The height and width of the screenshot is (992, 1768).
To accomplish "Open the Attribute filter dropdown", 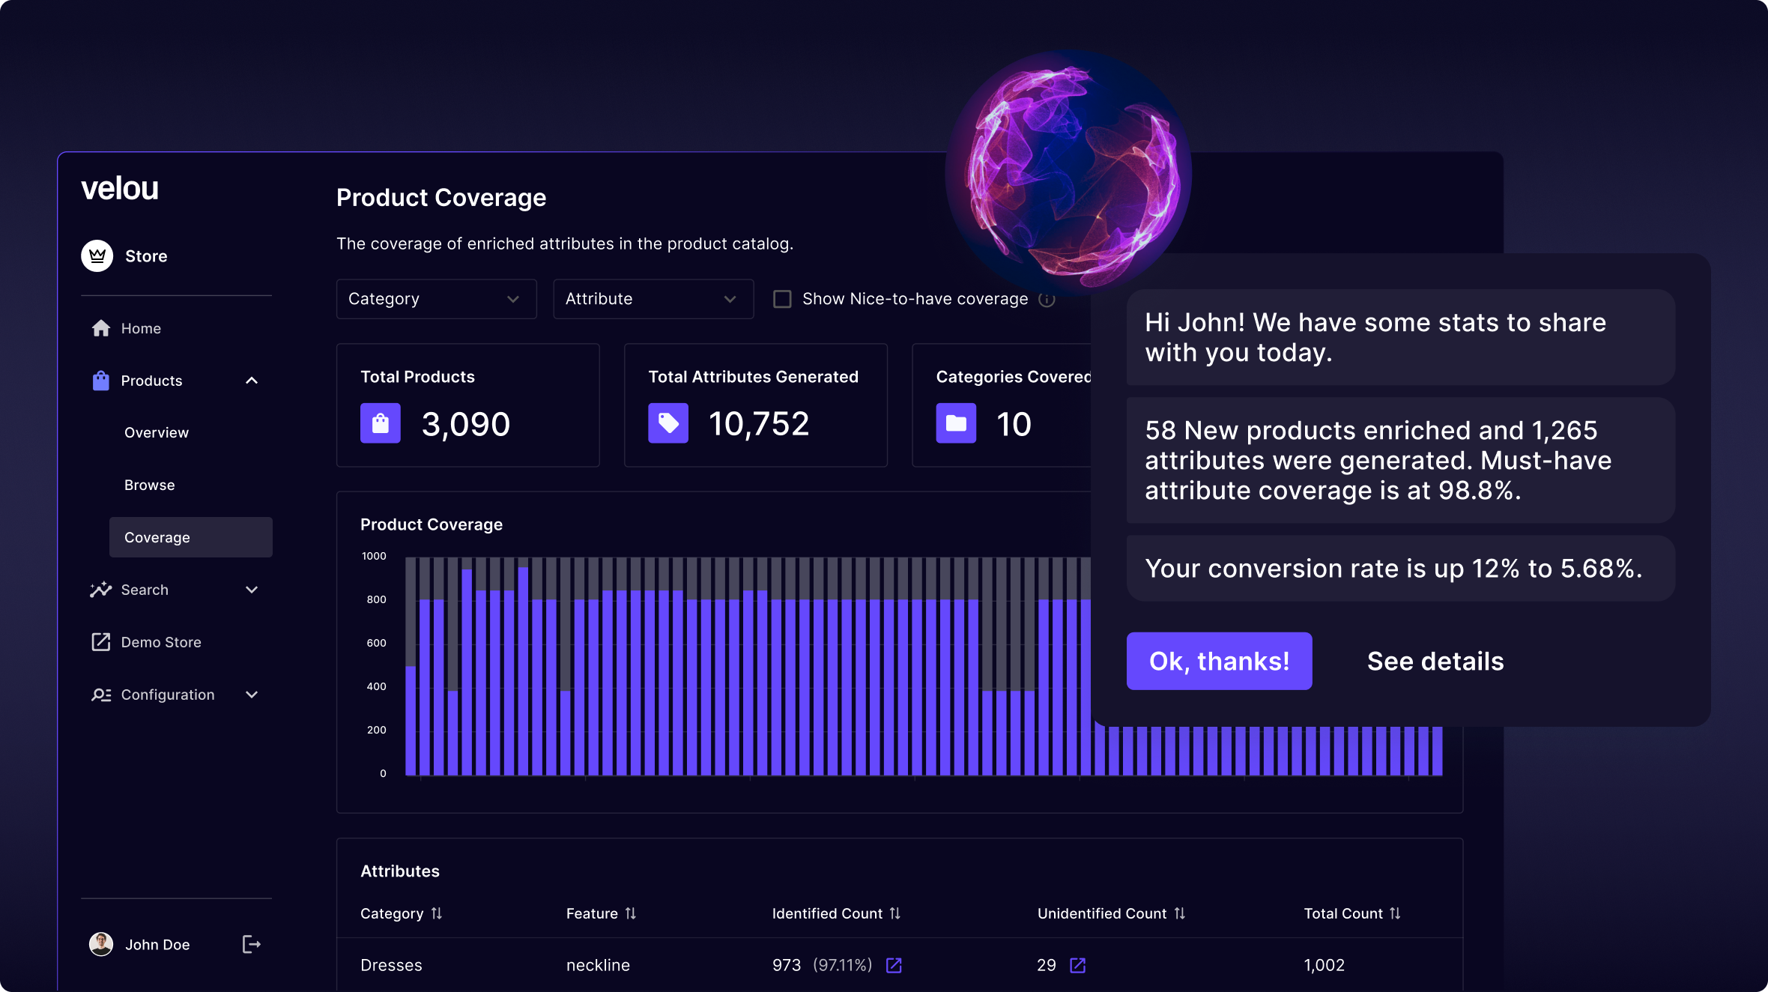I will click(x=653, y=299).
